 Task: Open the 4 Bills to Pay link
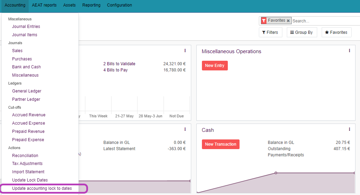(116, 70)
